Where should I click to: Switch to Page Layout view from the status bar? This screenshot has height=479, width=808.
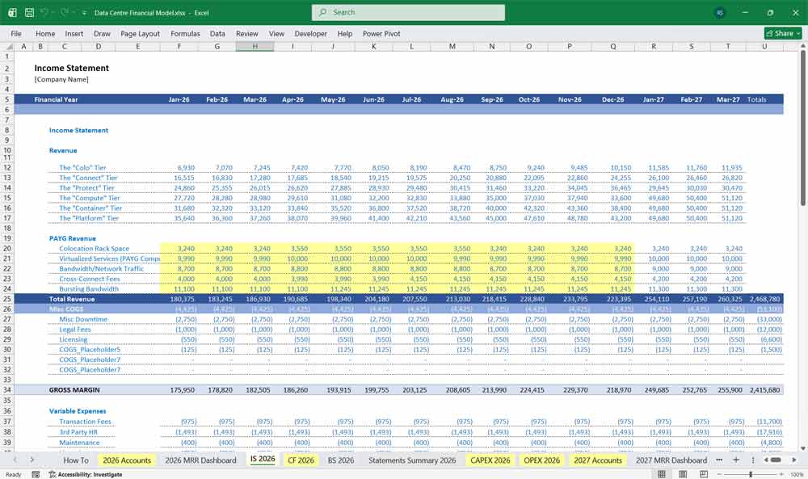(683, 473)
